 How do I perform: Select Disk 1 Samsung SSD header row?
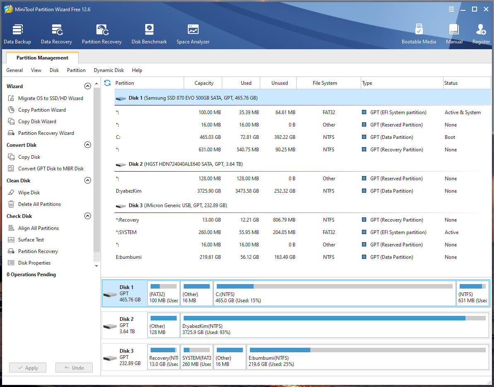303,98
